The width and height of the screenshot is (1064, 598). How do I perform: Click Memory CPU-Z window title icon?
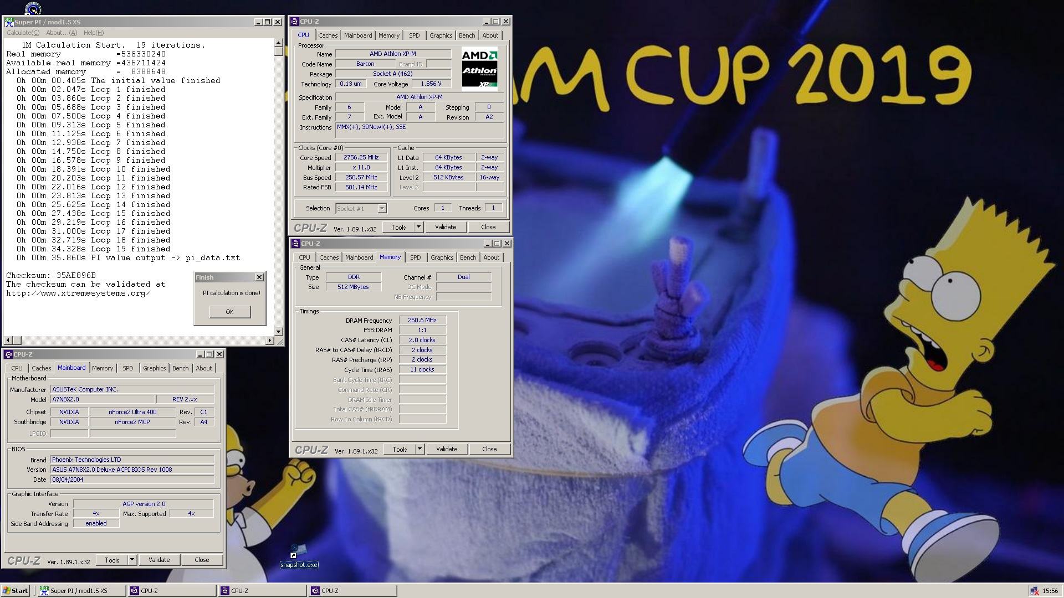[296, 244]
